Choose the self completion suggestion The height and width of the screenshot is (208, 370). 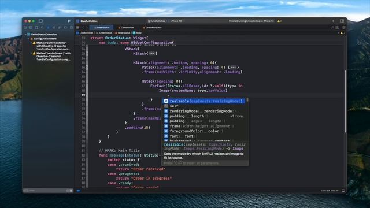click(203, 106)
